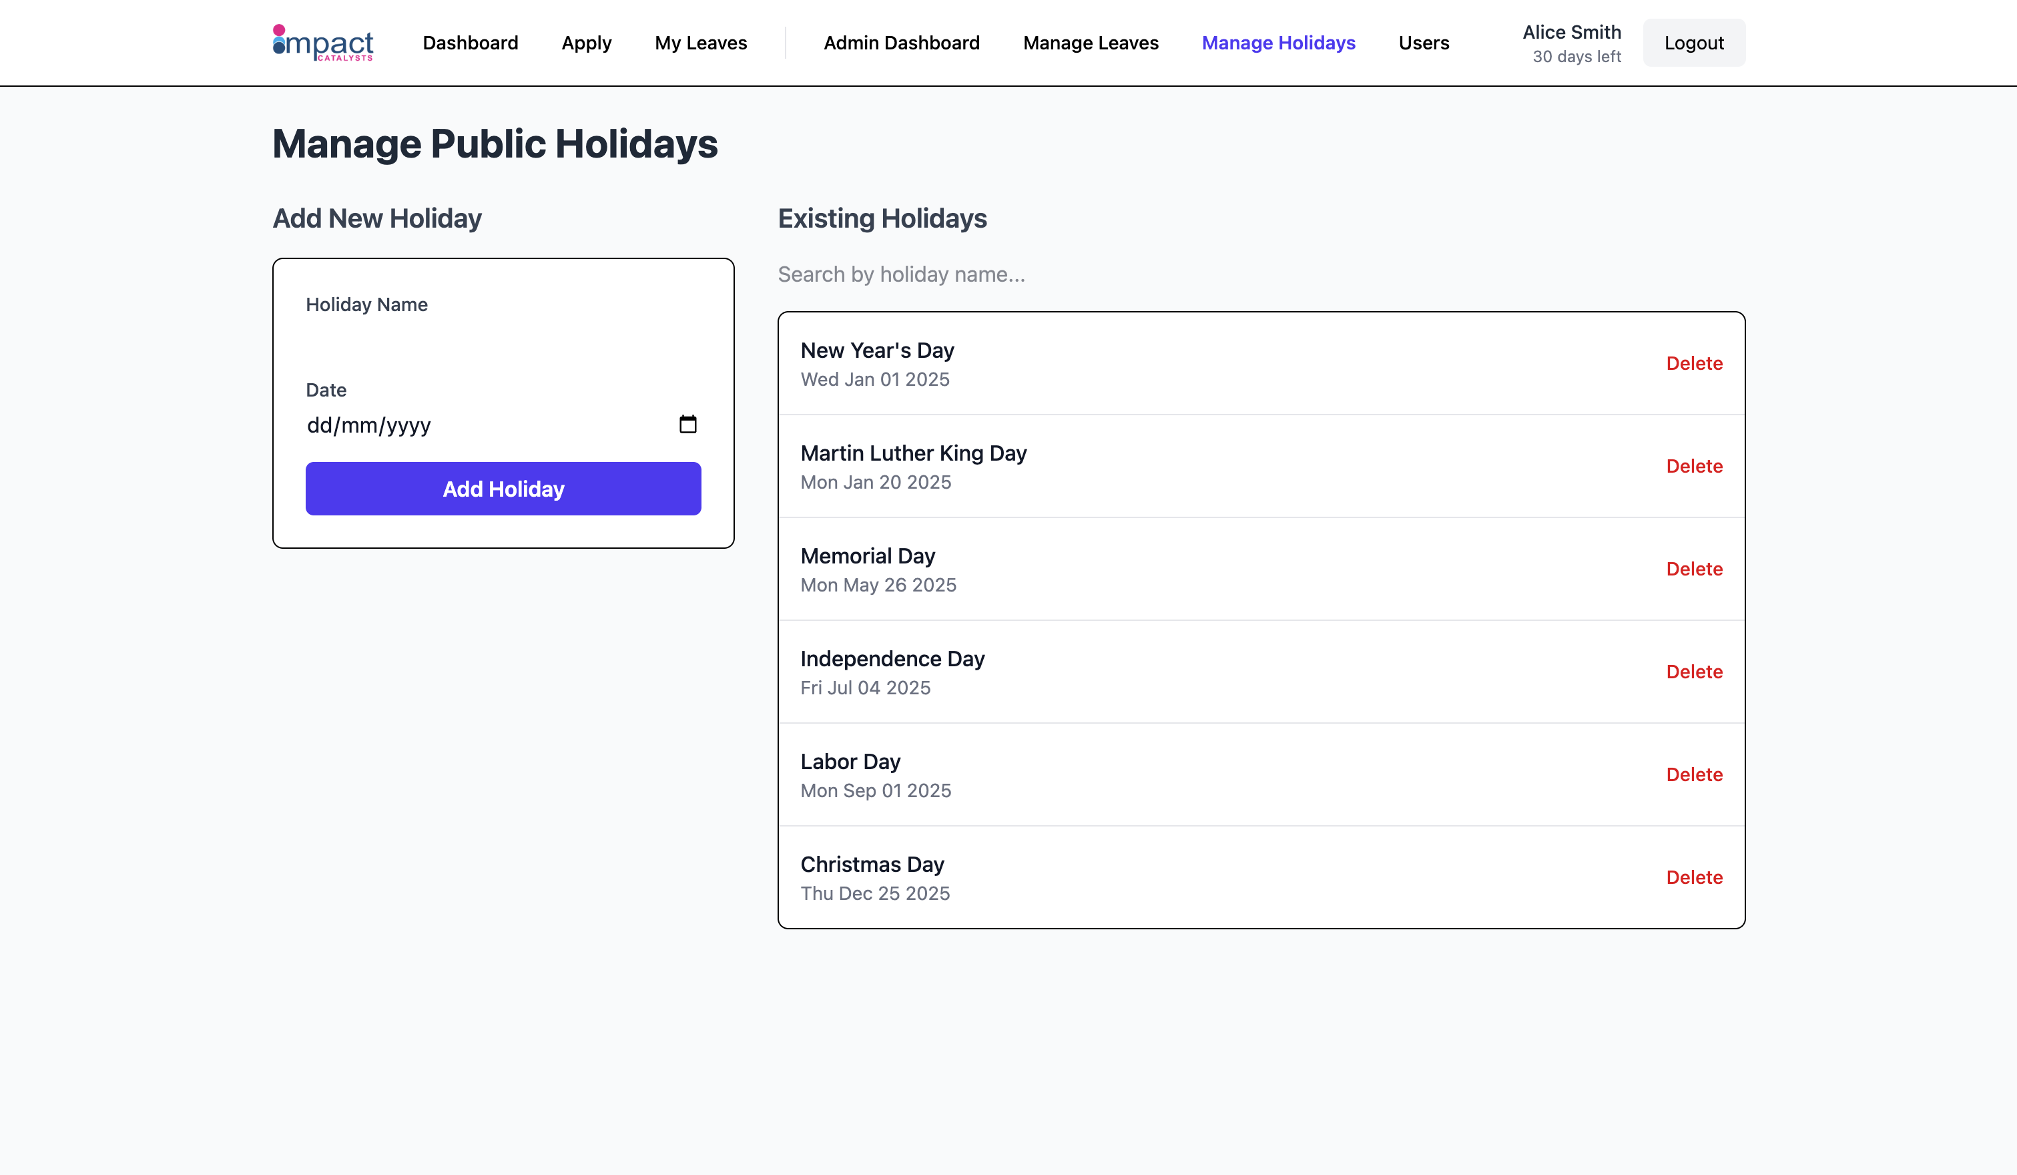The width and height of the screenshot is (2017, 1175).
Task: Open the Users page
Action: tap(1423, 43)
